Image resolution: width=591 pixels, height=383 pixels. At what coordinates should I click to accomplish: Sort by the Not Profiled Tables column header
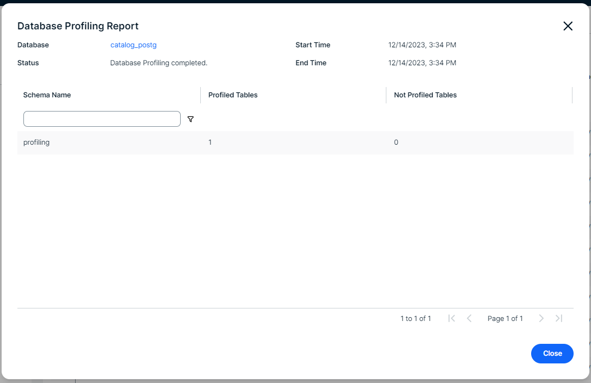[425, 95]
